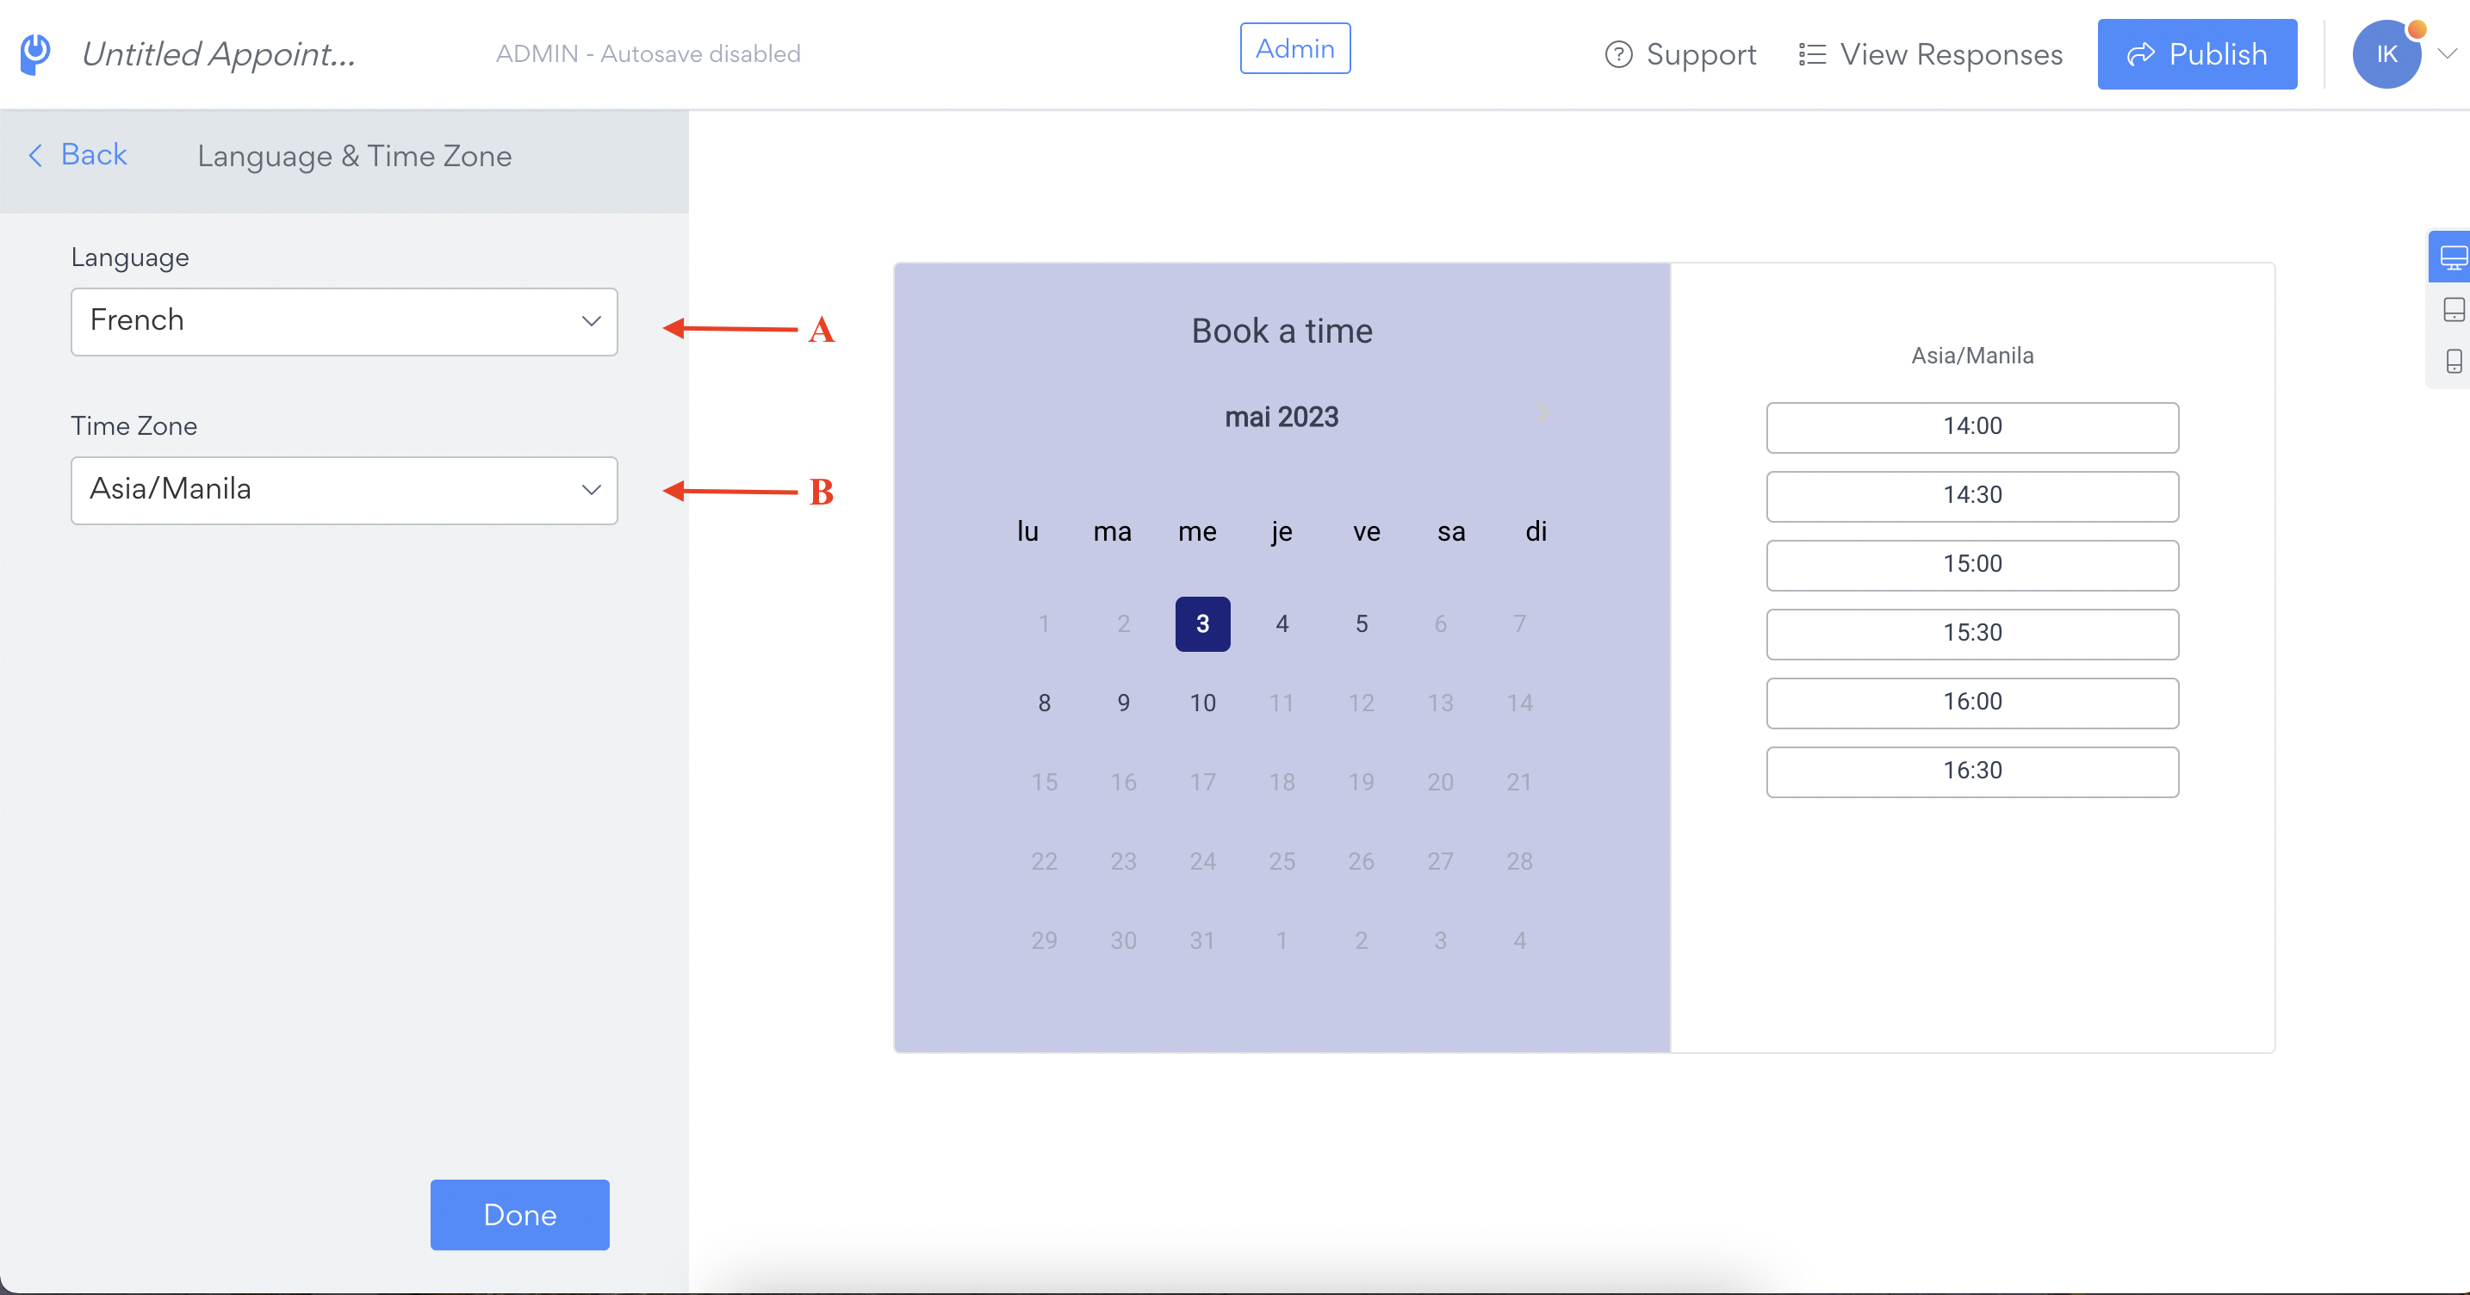Click the Admin badge button

[x=1294, y=49]
